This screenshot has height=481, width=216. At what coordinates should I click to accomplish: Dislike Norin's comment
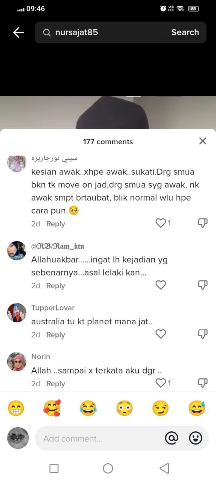(202, 383)
